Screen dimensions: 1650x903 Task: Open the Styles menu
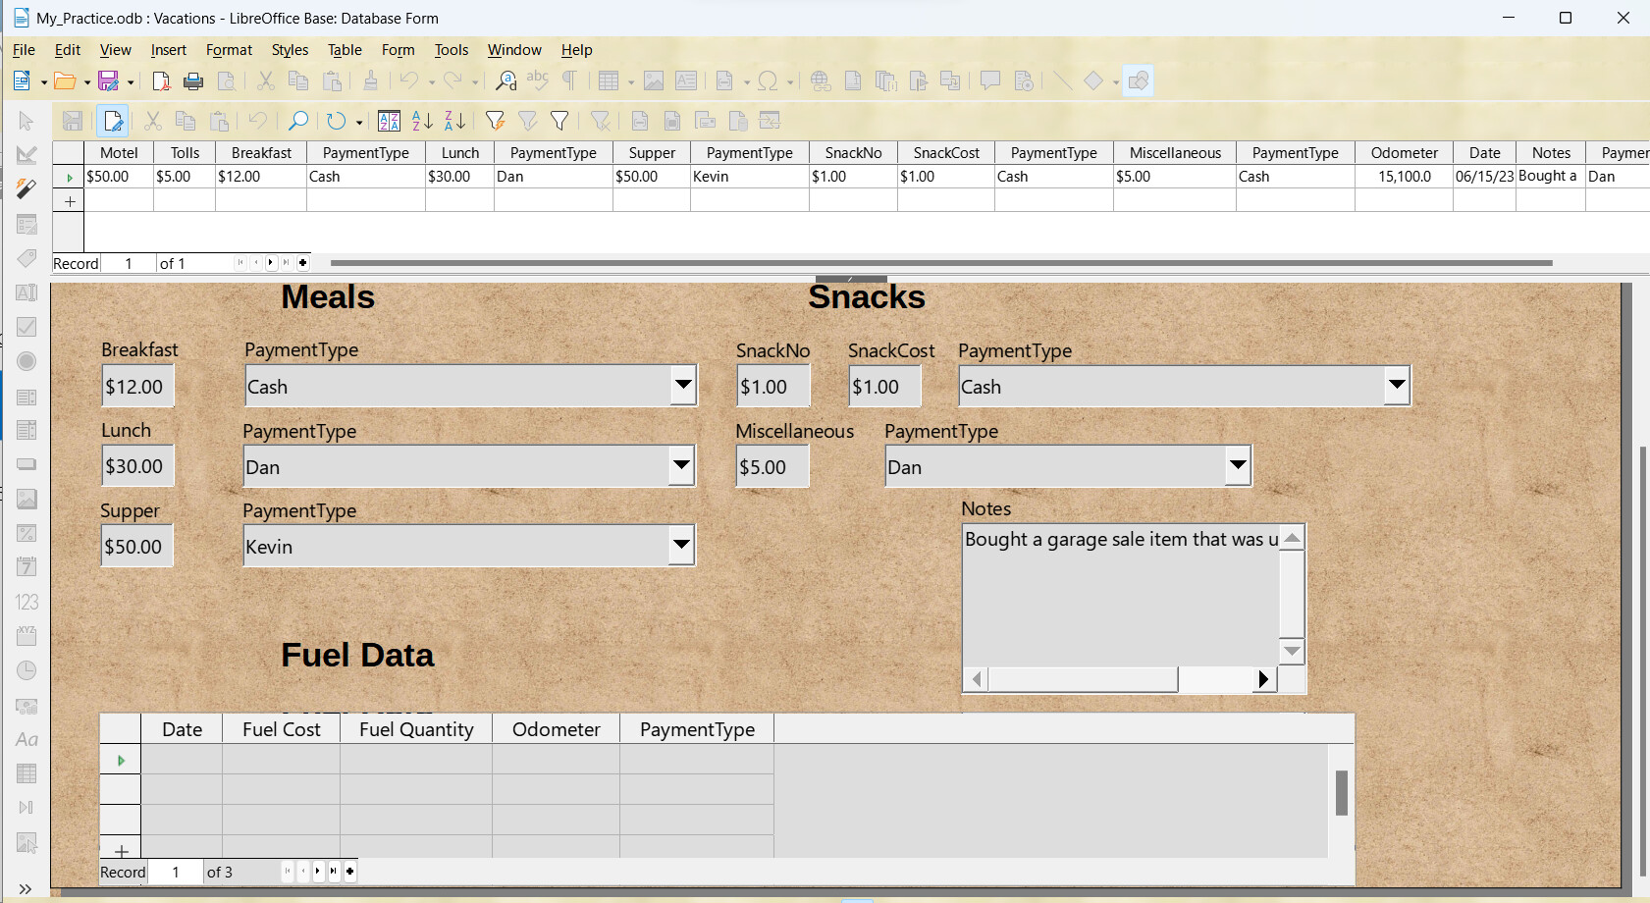[x=290, y=50]
